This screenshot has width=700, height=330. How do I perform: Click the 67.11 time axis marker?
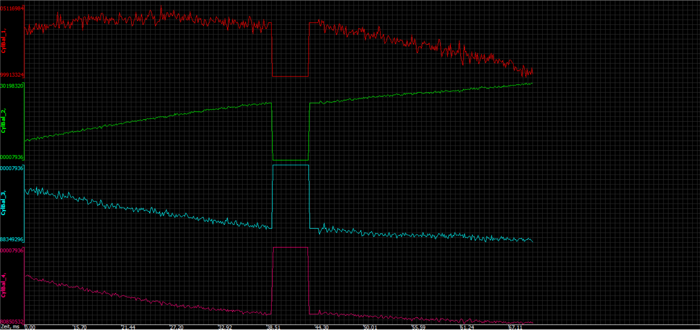click(515, 327)
